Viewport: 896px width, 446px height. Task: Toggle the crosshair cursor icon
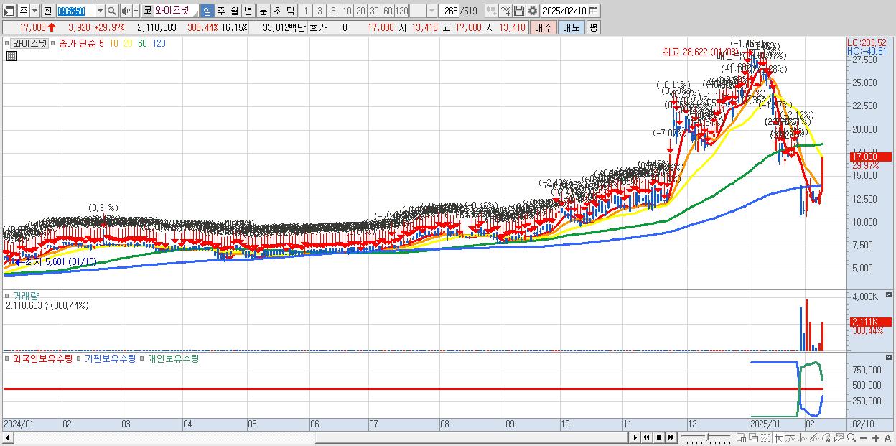pos(778,438)
